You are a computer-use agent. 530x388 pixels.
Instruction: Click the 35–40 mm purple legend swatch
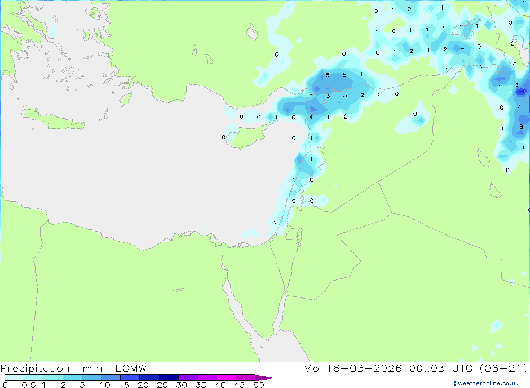click(207, 377)
